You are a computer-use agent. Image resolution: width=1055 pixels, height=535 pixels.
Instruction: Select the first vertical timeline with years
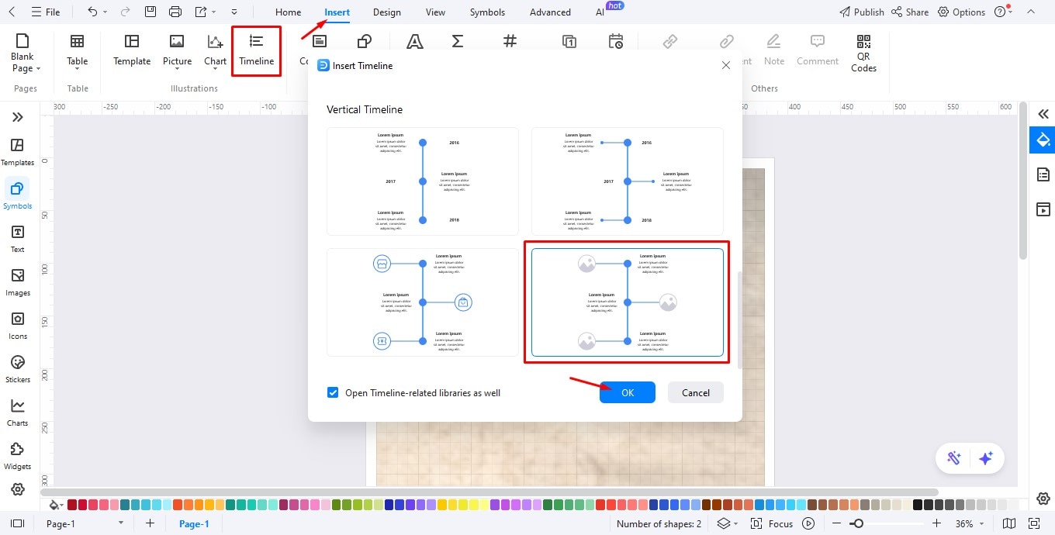423,181
